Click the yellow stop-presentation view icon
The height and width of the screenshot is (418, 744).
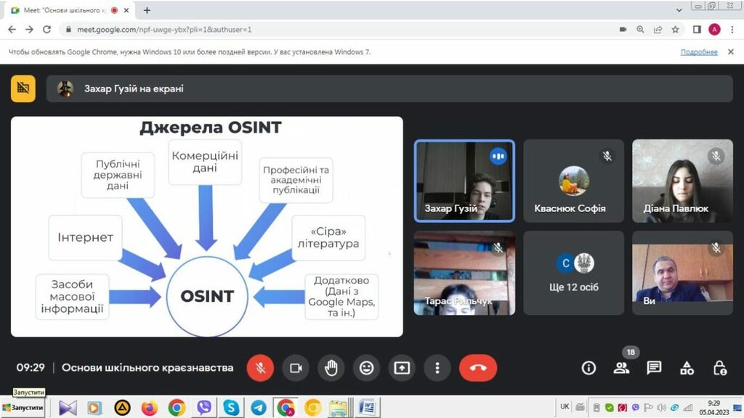23,89
